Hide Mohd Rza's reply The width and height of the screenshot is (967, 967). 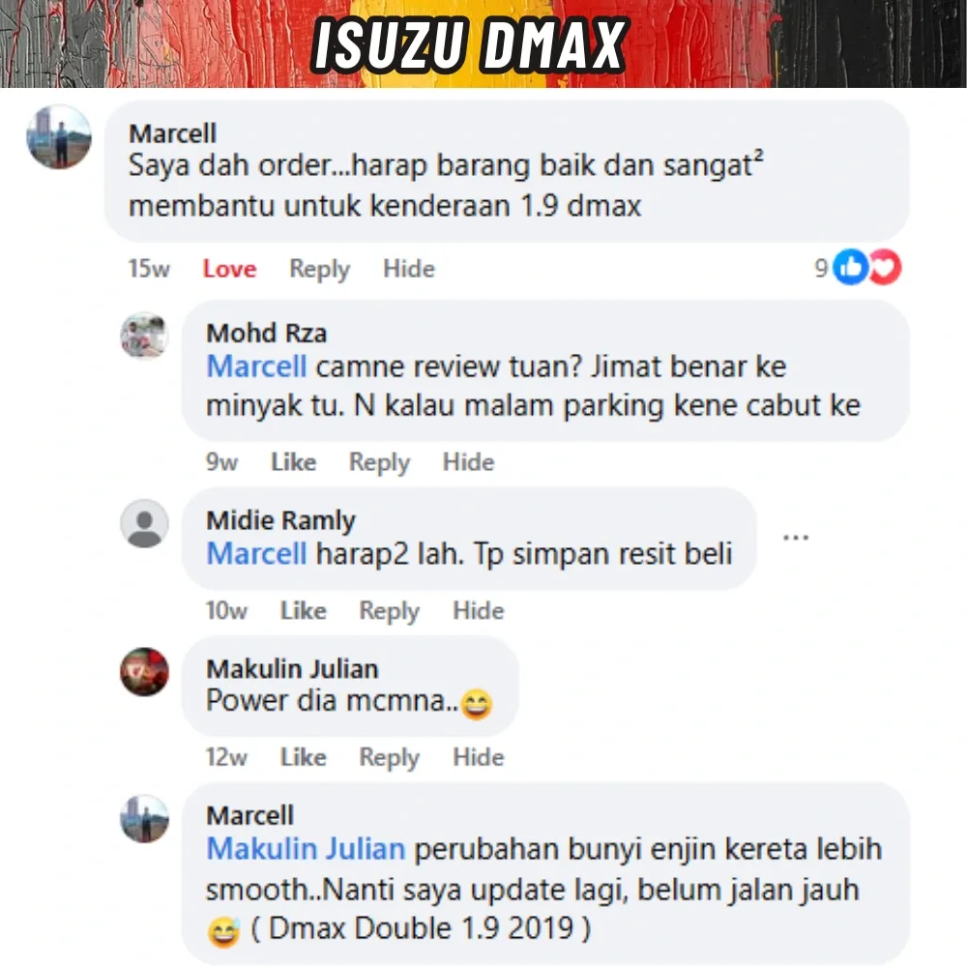pyautogui.click(x=469, y=462)
